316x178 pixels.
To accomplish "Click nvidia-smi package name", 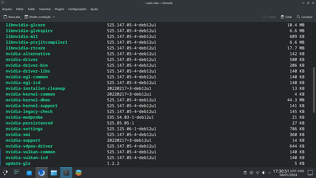I will [18, 134].
